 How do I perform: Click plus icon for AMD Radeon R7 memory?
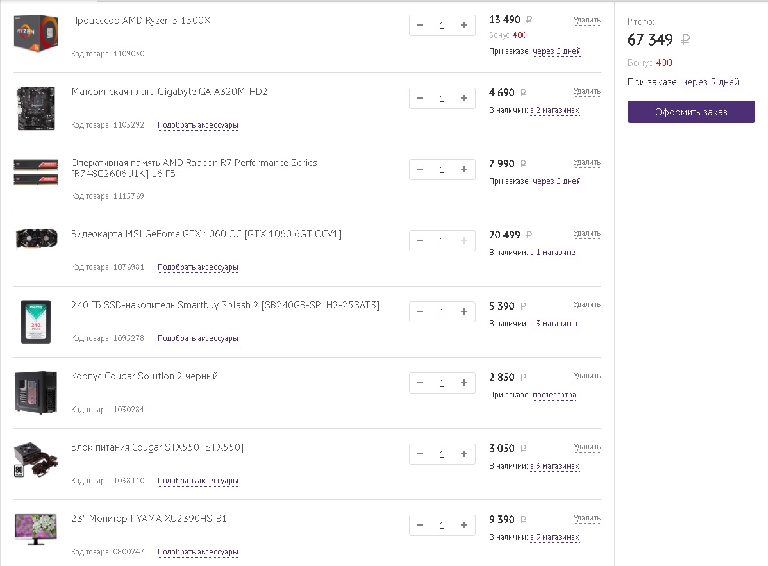pos(464,169)
